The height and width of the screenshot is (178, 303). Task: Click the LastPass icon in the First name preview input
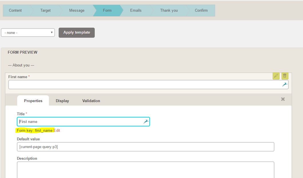click(285, 84)
